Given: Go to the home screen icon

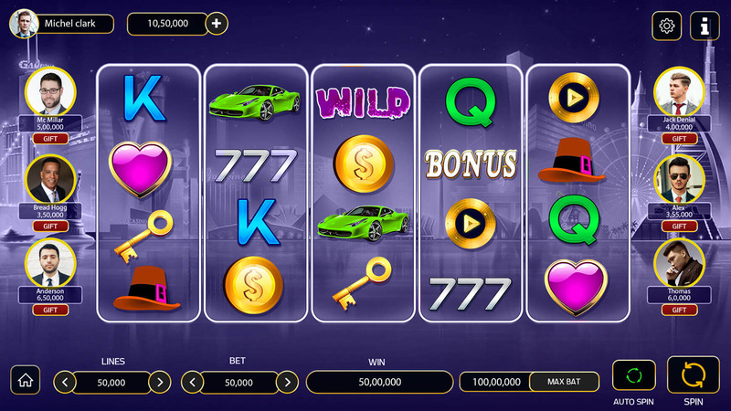Looking at the screenshot, I should [26, 380].
